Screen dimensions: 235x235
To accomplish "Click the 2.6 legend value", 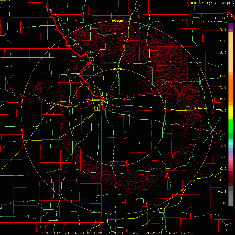I will click(x=223, y=134).
